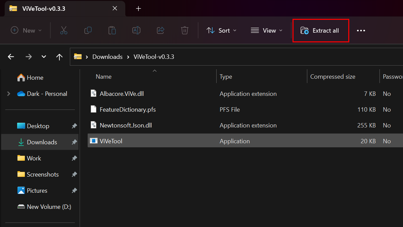Select Newtonsoft.Json.dll file
The image size is (403, 227).
[x=126, y=125]
